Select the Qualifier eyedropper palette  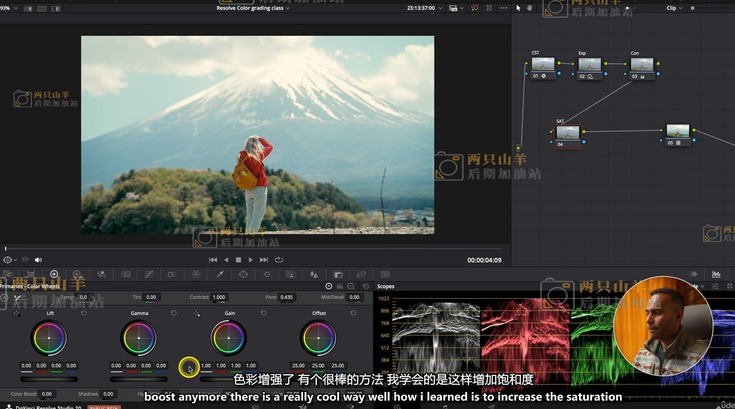(220, 274)
